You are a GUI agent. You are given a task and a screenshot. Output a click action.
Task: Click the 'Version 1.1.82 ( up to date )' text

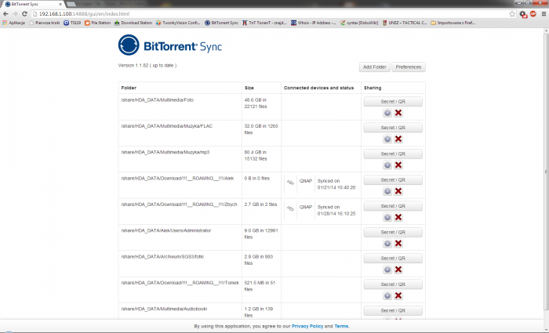[x=147, y=65]
